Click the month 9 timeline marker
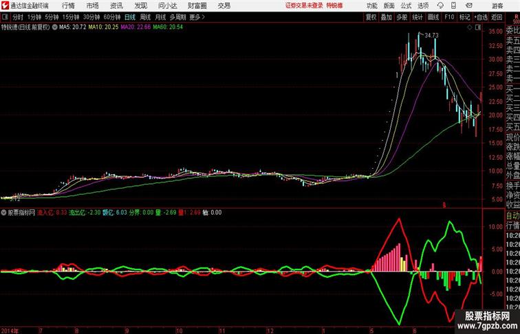520x334 pixels. click(x=127, y=331)
